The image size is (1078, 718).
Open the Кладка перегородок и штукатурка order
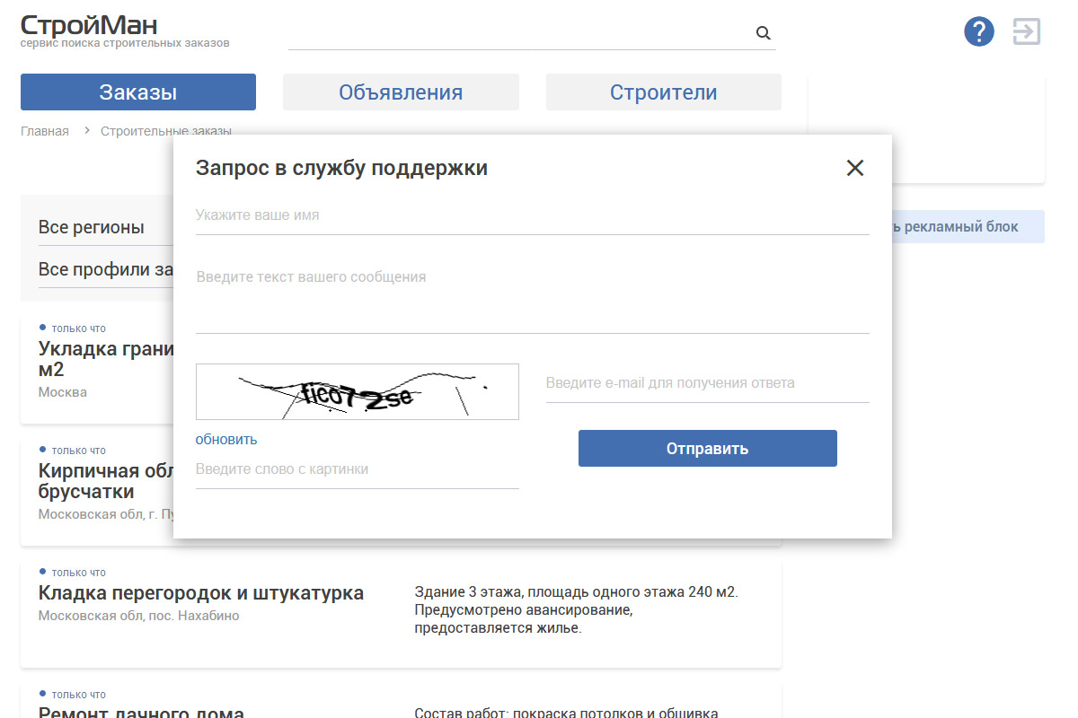[201, 593]
